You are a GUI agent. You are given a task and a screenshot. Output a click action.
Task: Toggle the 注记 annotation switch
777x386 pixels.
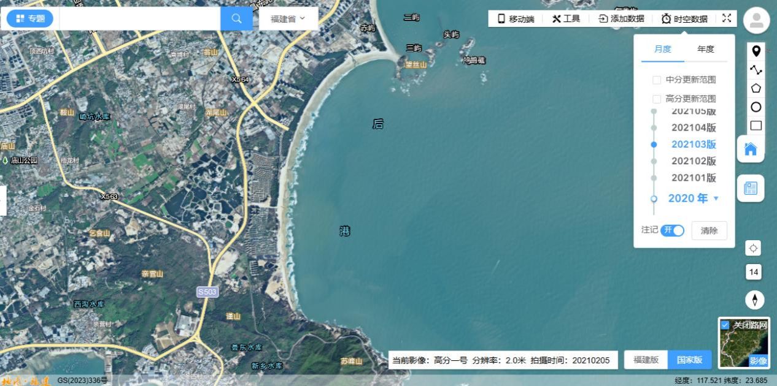coord(673,230)
